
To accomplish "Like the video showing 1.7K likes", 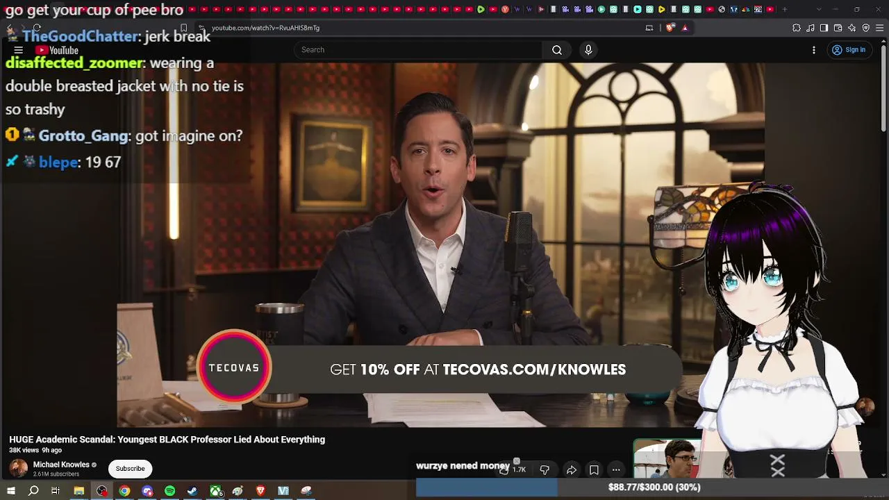I will 513,470.
